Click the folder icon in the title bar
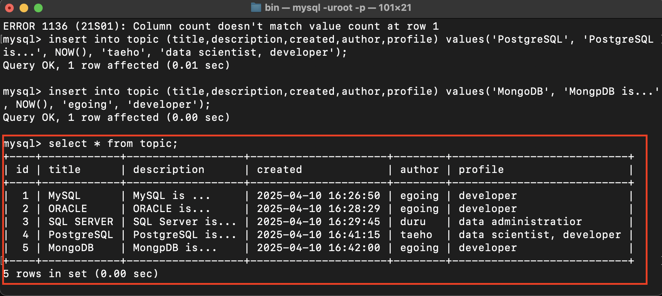The image size is (662, 296). pyautogui.click(x=256, y=8)
